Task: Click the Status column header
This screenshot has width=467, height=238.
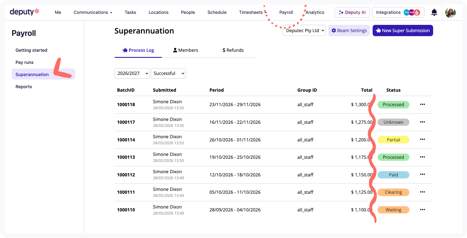Action: (x=393, y=90)
